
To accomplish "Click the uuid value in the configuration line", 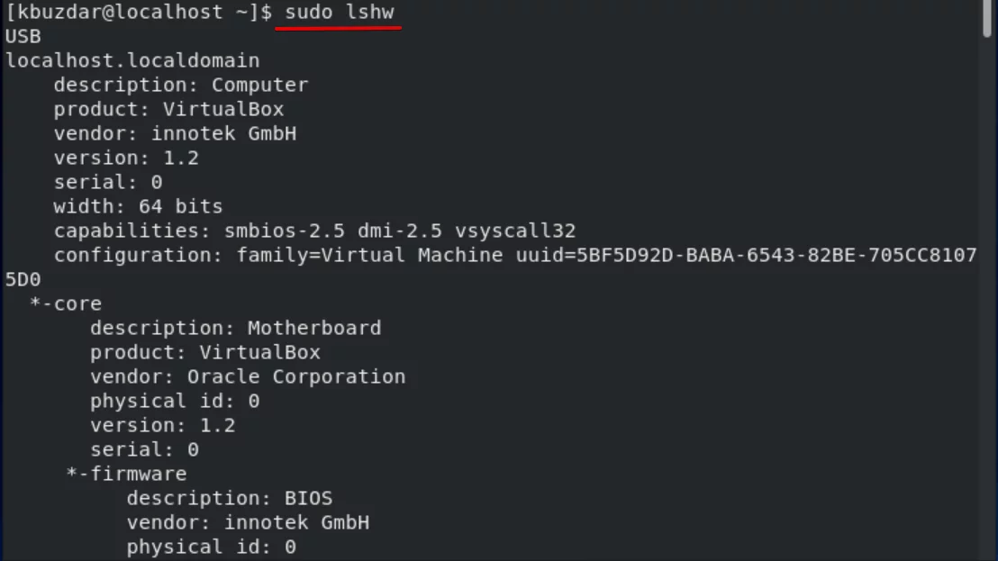I will pyautogui.click(x=746, y=255).
